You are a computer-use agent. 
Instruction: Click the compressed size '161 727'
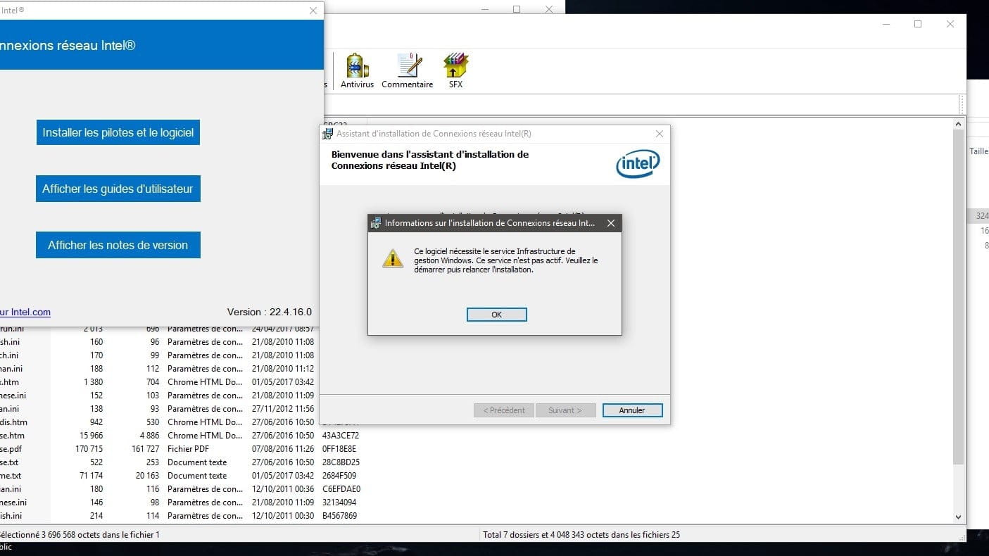(x=146, y=449)
